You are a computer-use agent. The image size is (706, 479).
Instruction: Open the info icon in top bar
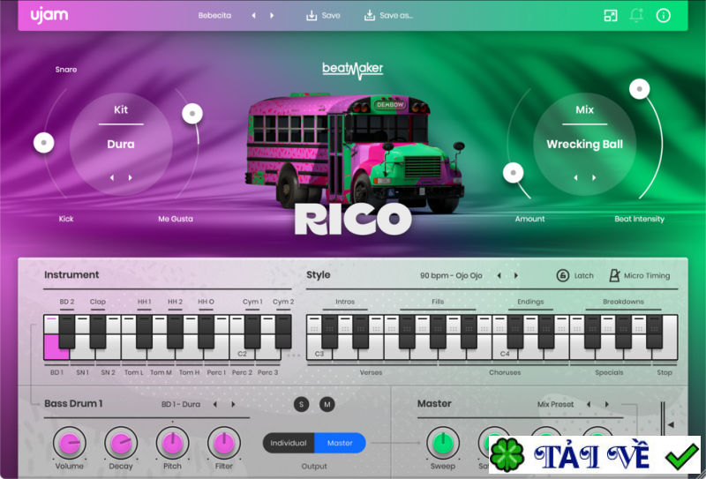click(x=663, y=16)
